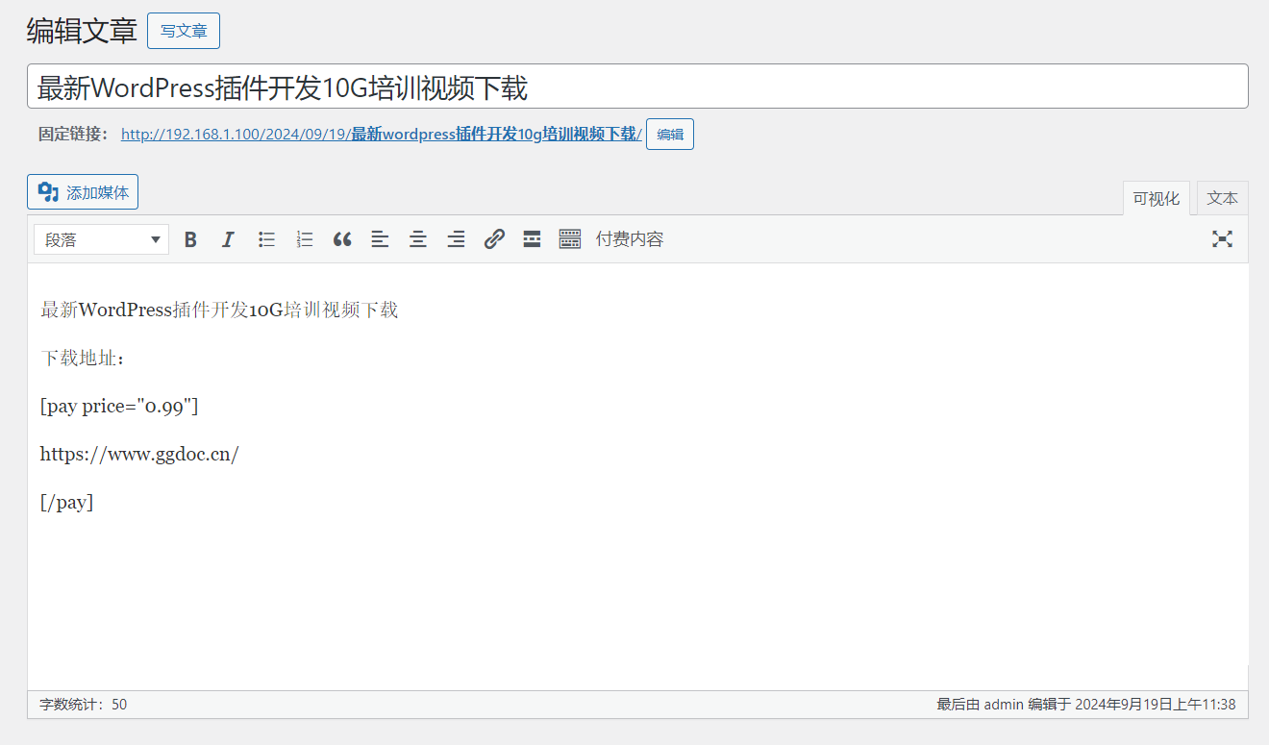Click the first body paragraph 最新WordPress插件开发
The width and height of the screenshot is (1269, 745).
tap(219, 310)
